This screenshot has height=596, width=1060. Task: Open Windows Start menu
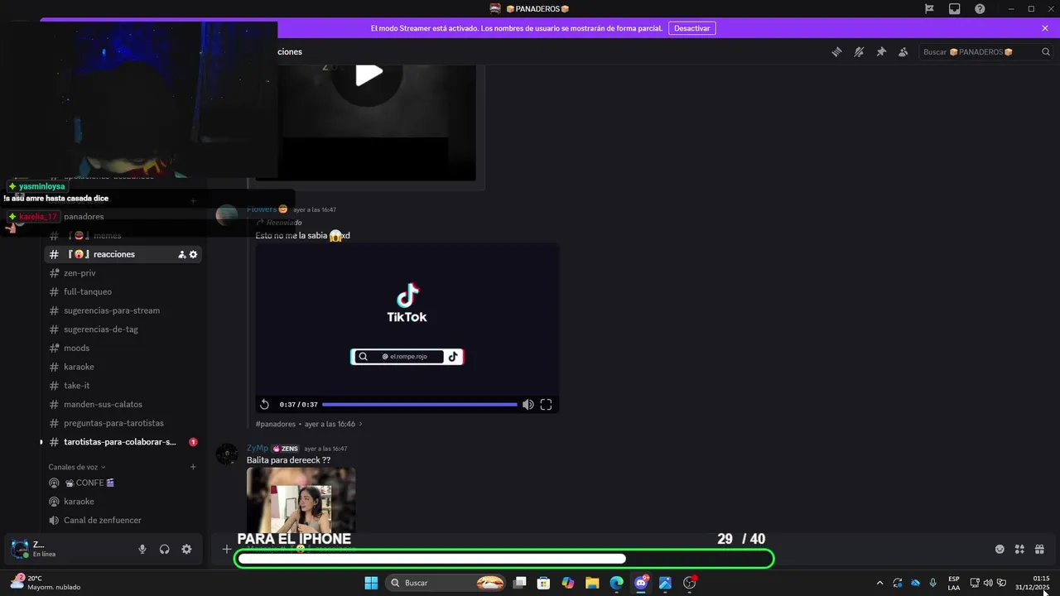coord(371,583)
